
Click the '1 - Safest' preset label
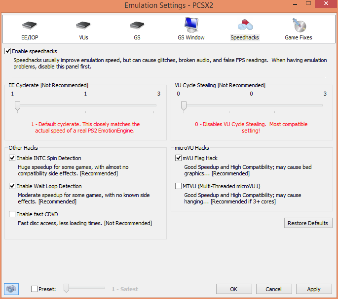[125, 289]
